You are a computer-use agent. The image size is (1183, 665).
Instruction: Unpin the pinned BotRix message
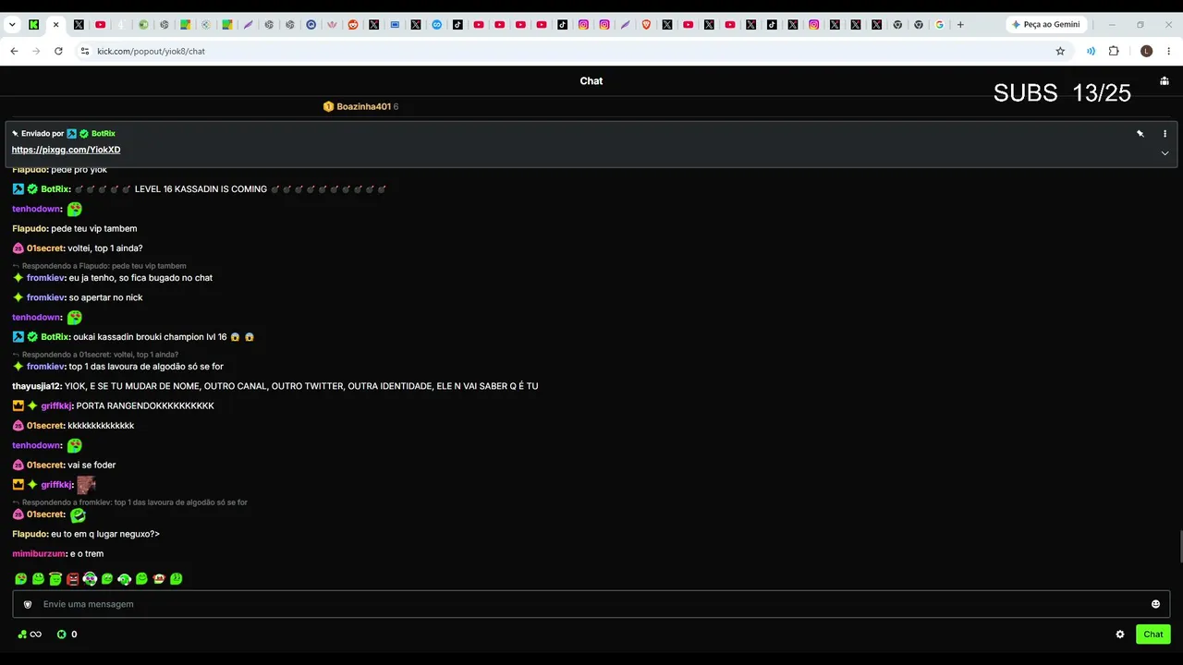1140,134
